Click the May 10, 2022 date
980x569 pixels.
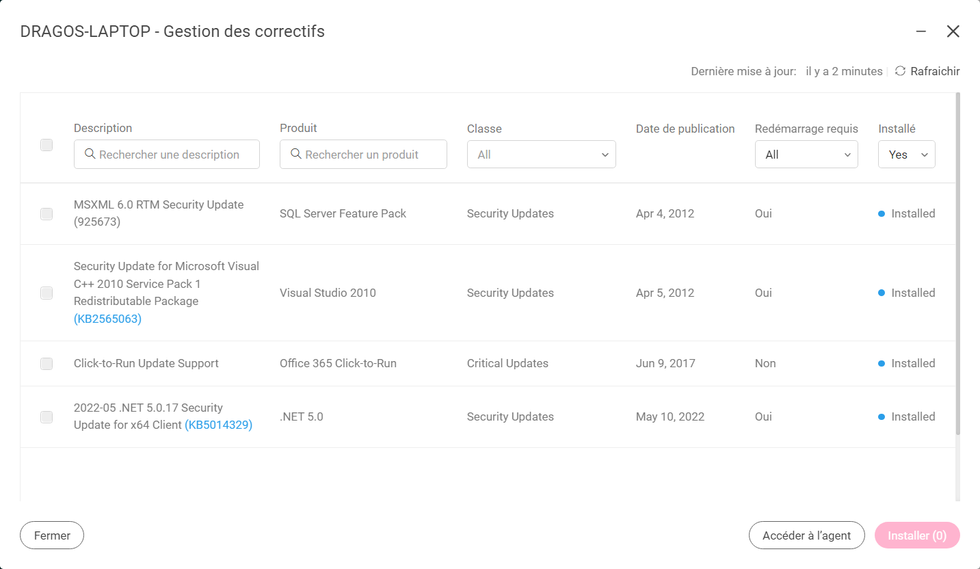(x=670, y=416)
